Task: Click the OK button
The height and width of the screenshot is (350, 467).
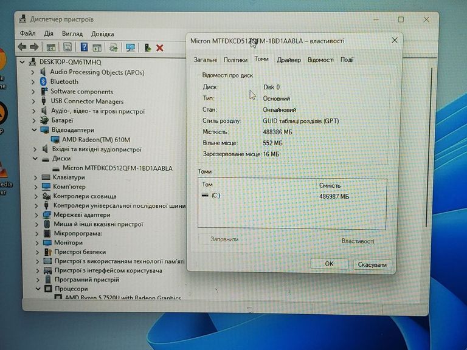Action: pyautogui.click(x=329, y=264)
